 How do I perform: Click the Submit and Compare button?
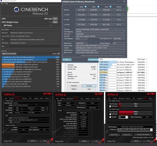[x=143, y=135]
